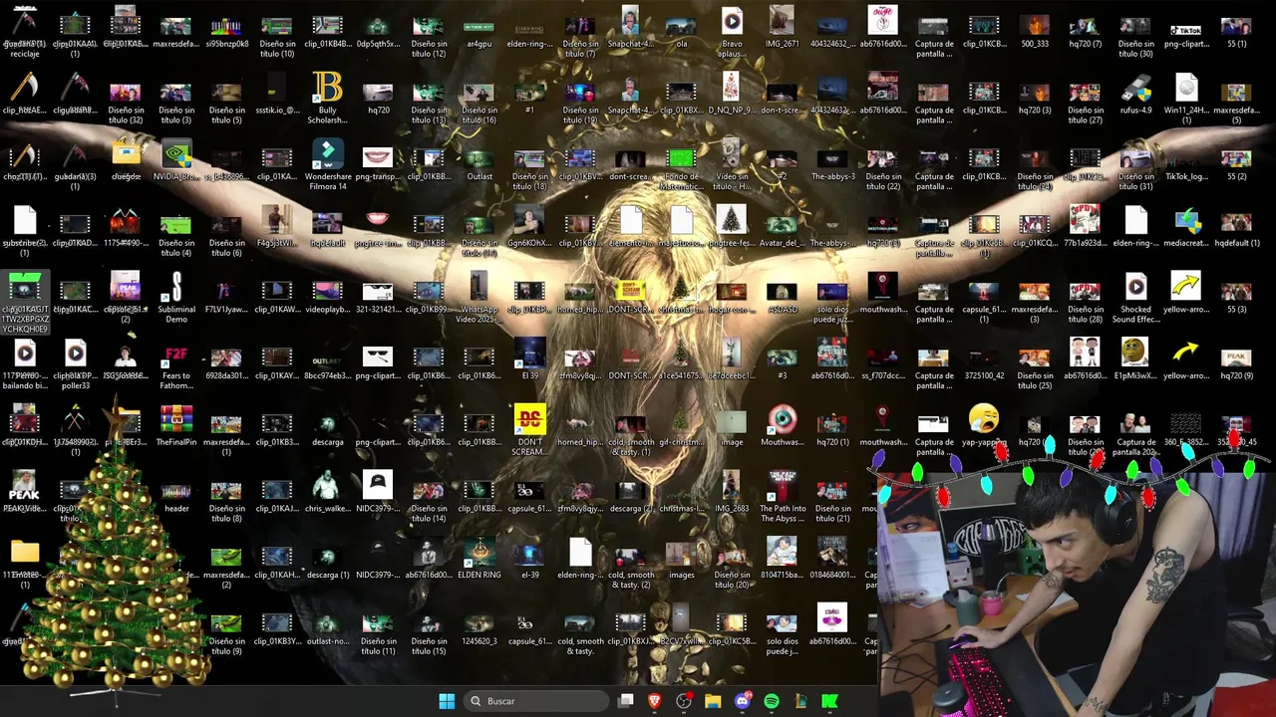Select the mediacreat... installer icon

pyautogui.click(x=1185, y=225)
